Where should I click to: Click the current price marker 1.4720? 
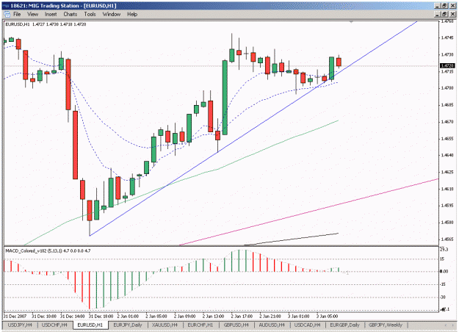(447, 65)
